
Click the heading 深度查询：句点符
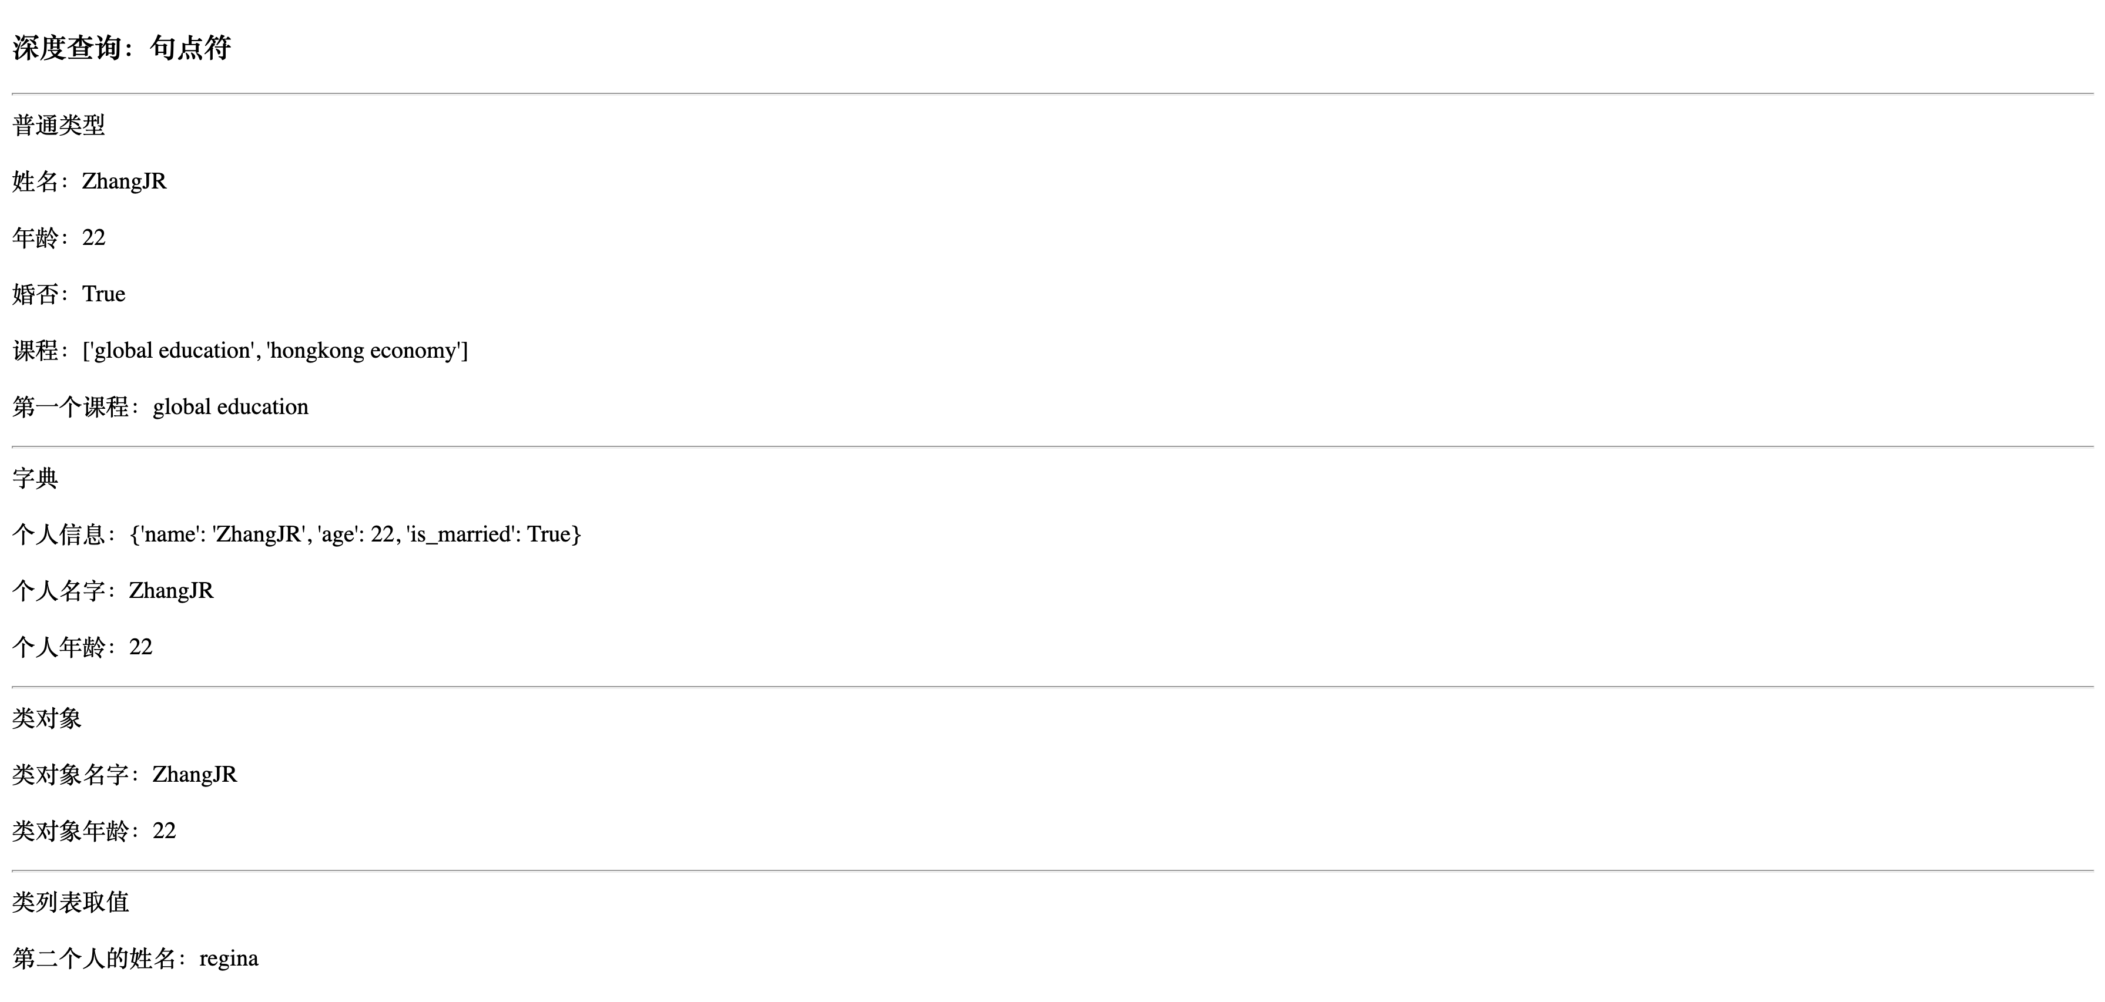coord(122,48)
